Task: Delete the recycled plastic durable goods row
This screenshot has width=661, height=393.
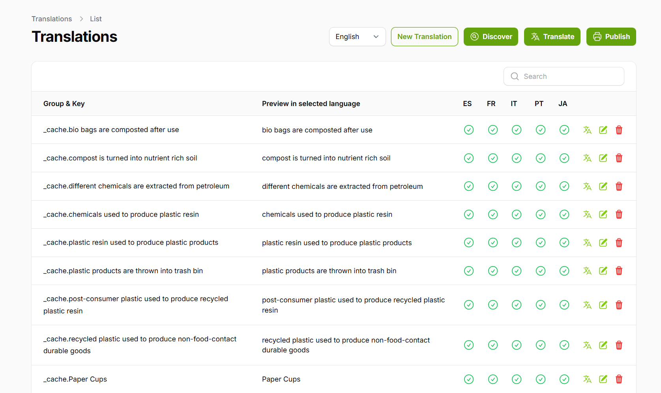Action: click(x=619, y=345)
